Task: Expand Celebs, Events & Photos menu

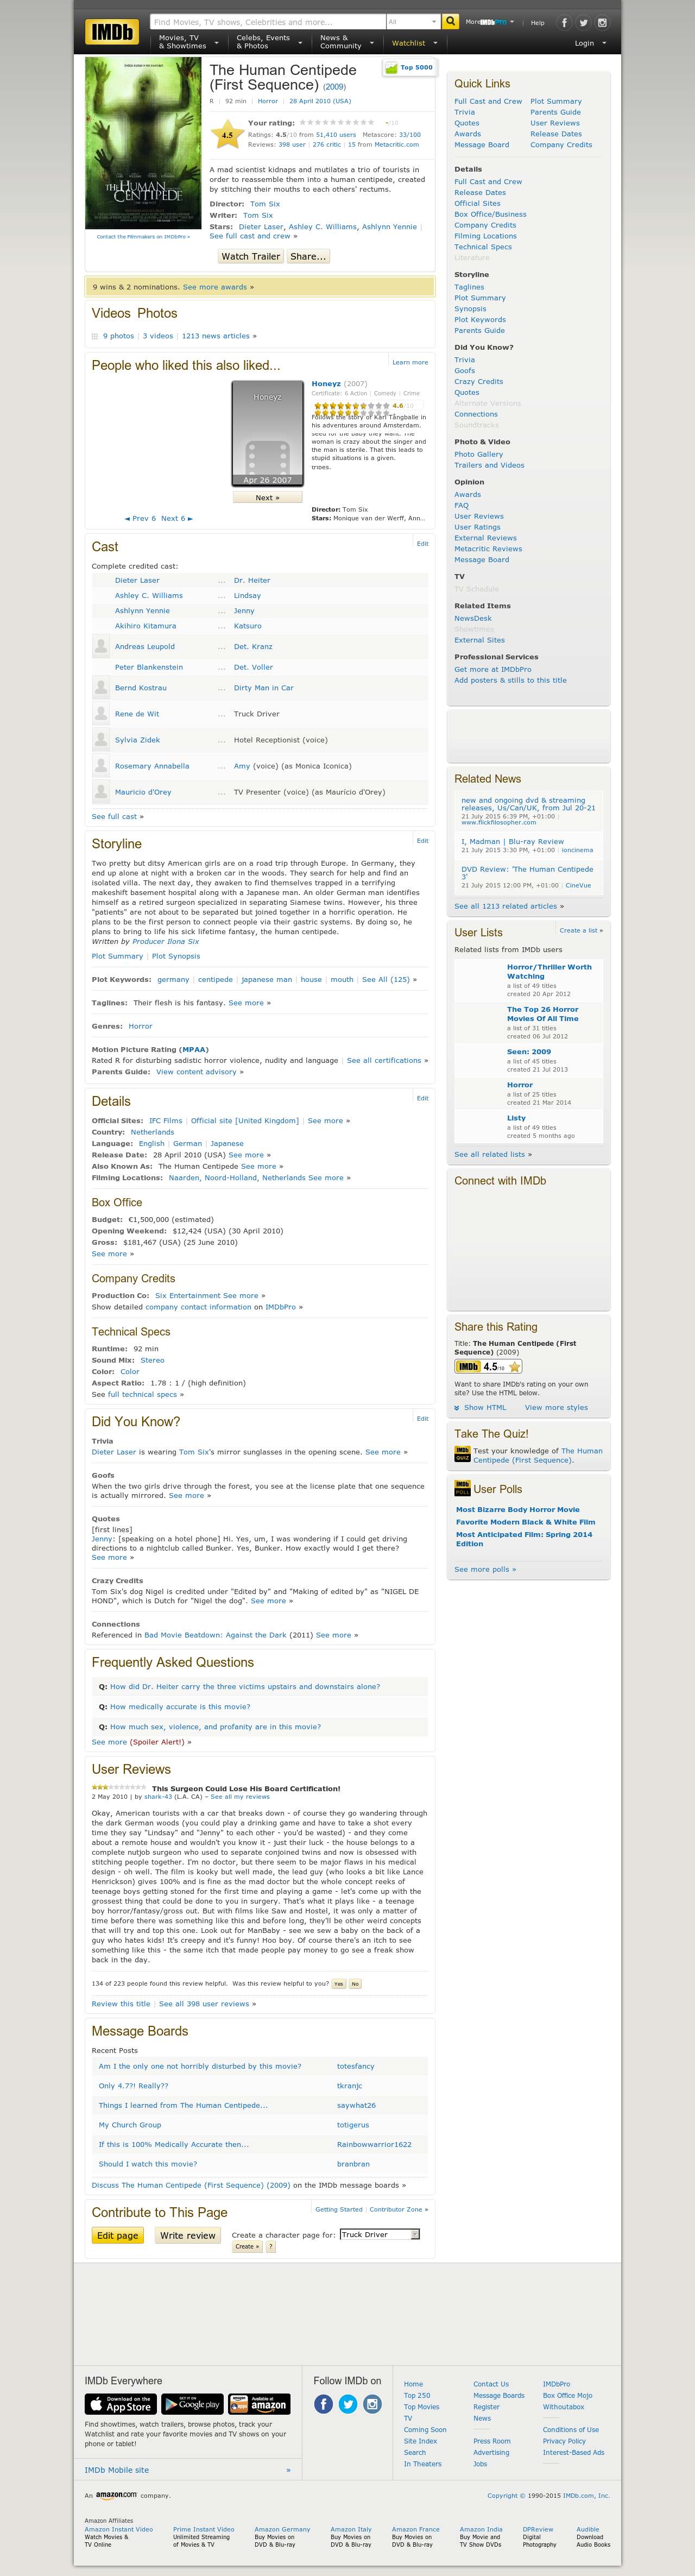Action: [x=268, y=42]
